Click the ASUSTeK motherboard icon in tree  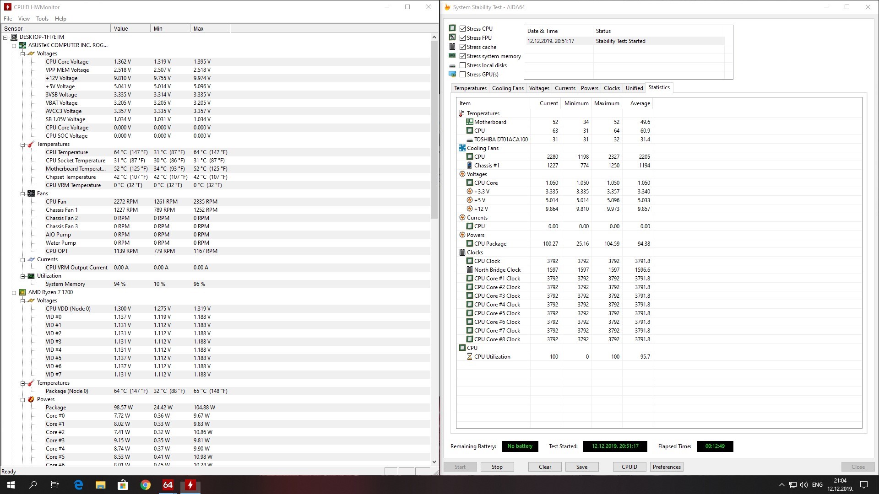pyautogui.click(x=22, y=45)
